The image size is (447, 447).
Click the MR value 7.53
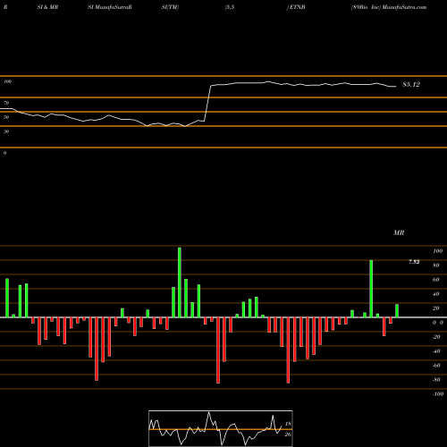coord(414,262)
